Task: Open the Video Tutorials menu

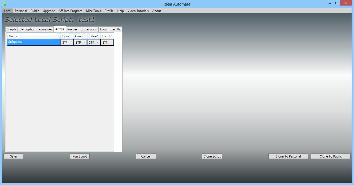Action: (x=138, y=11)
